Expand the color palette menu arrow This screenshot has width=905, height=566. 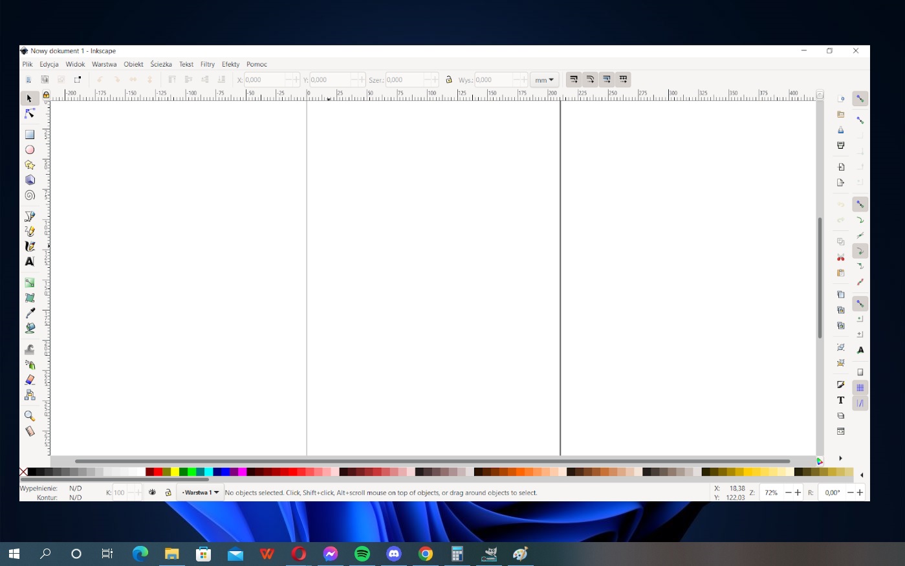pos(861,475)
